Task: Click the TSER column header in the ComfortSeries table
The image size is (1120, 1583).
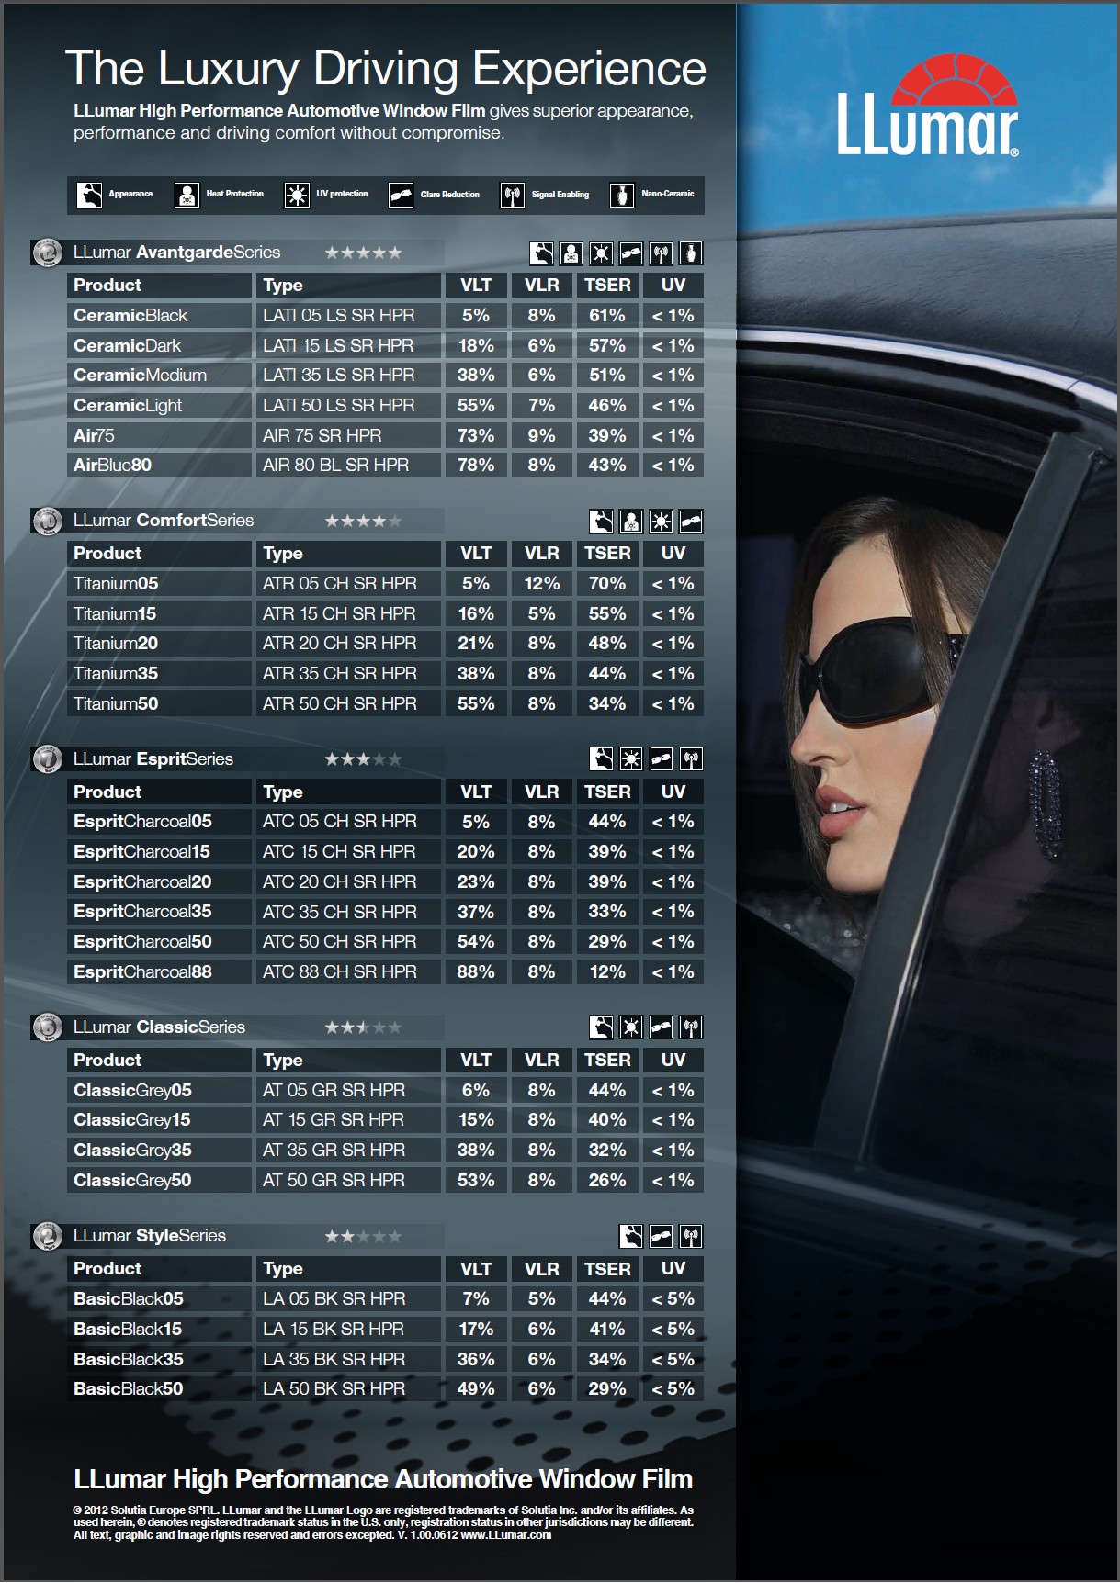Action: 607,553
